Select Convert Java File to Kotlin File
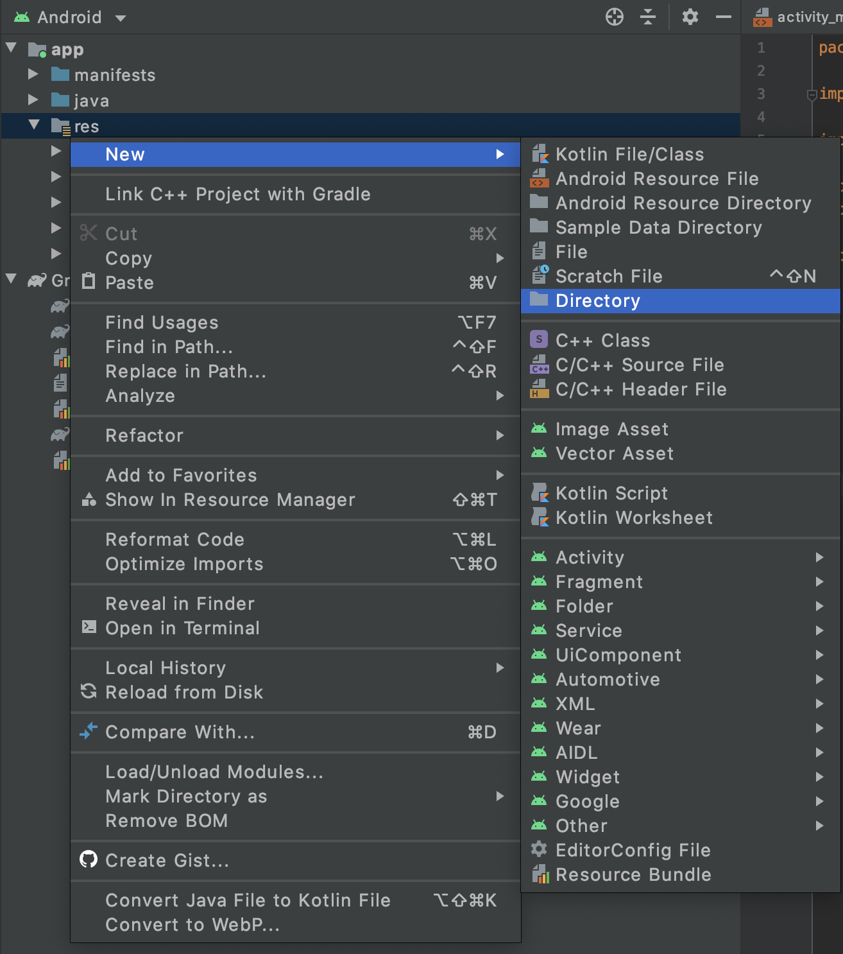 point(295,901)
